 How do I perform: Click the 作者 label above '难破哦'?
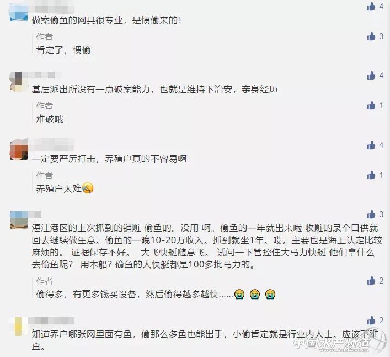(x=45, y=106)
